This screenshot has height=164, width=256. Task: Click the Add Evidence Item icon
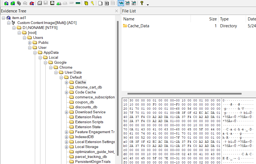(6, 3)
